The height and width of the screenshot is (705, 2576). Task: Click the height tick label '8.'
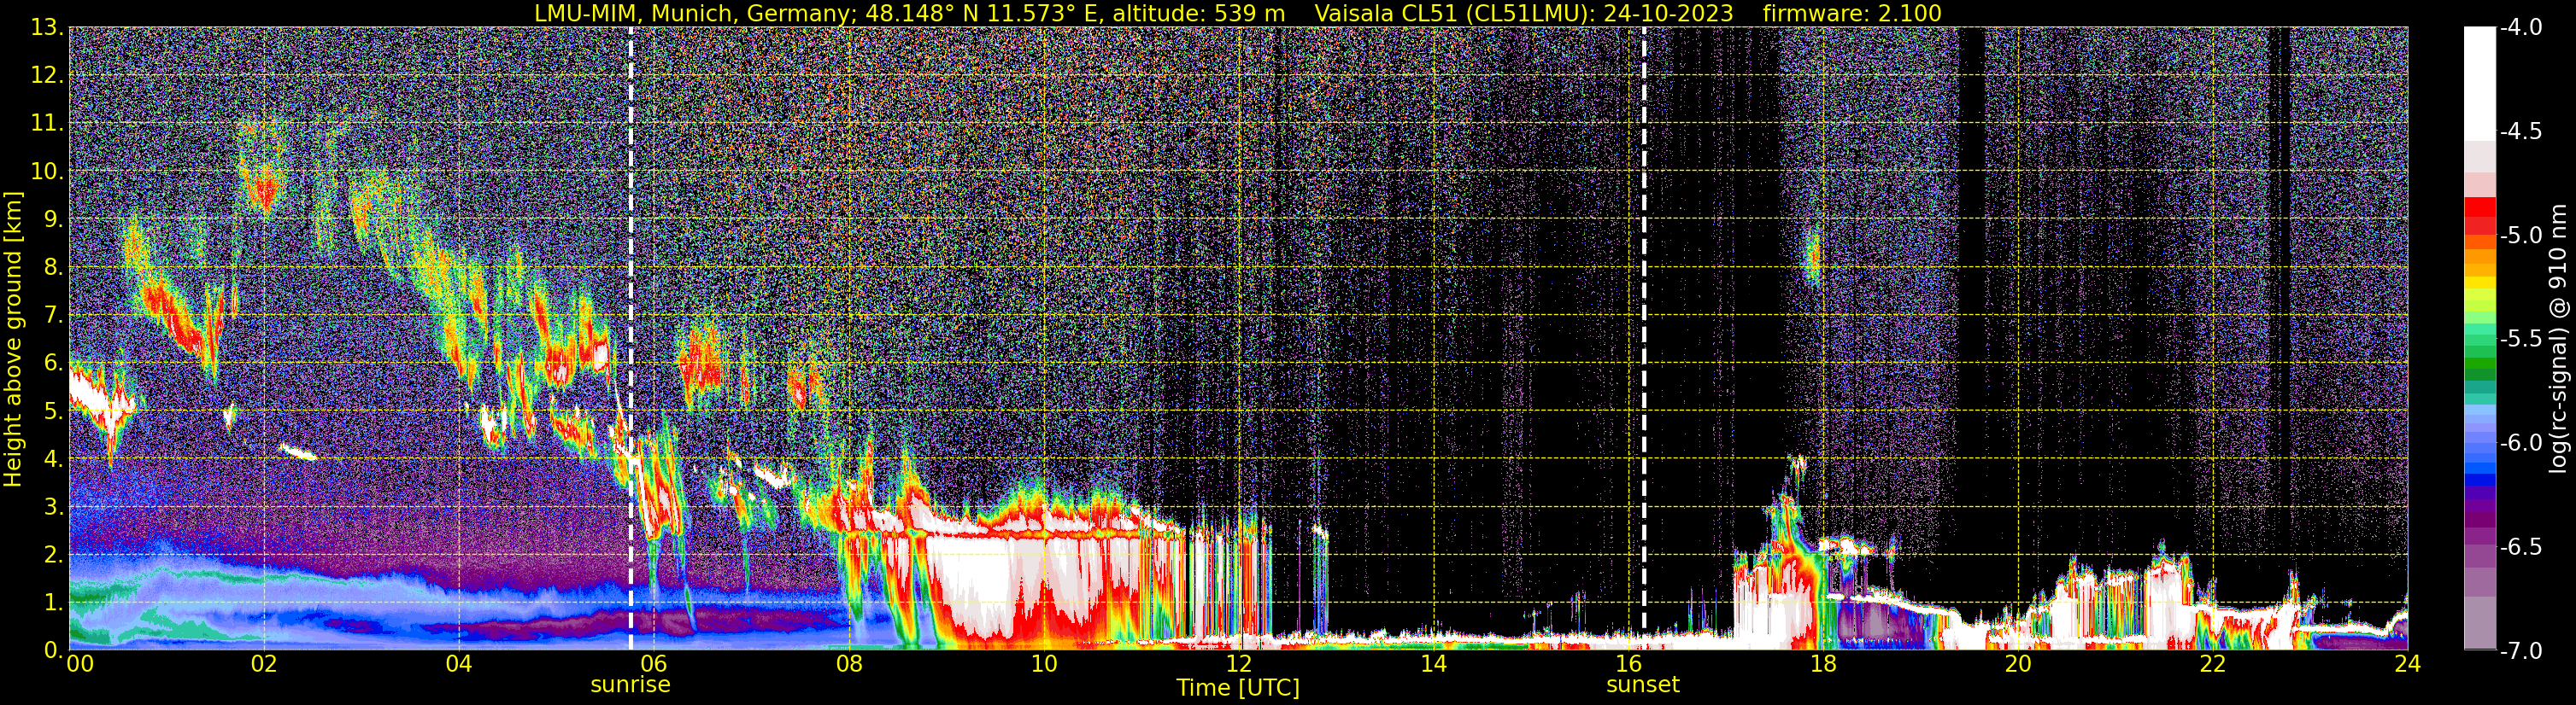coord(53,268)
